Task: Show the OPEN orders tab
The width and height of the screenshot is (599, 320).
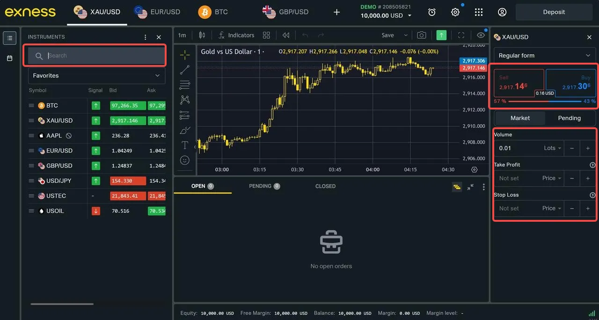Action: pyautogui.click(x=203, y=186)
